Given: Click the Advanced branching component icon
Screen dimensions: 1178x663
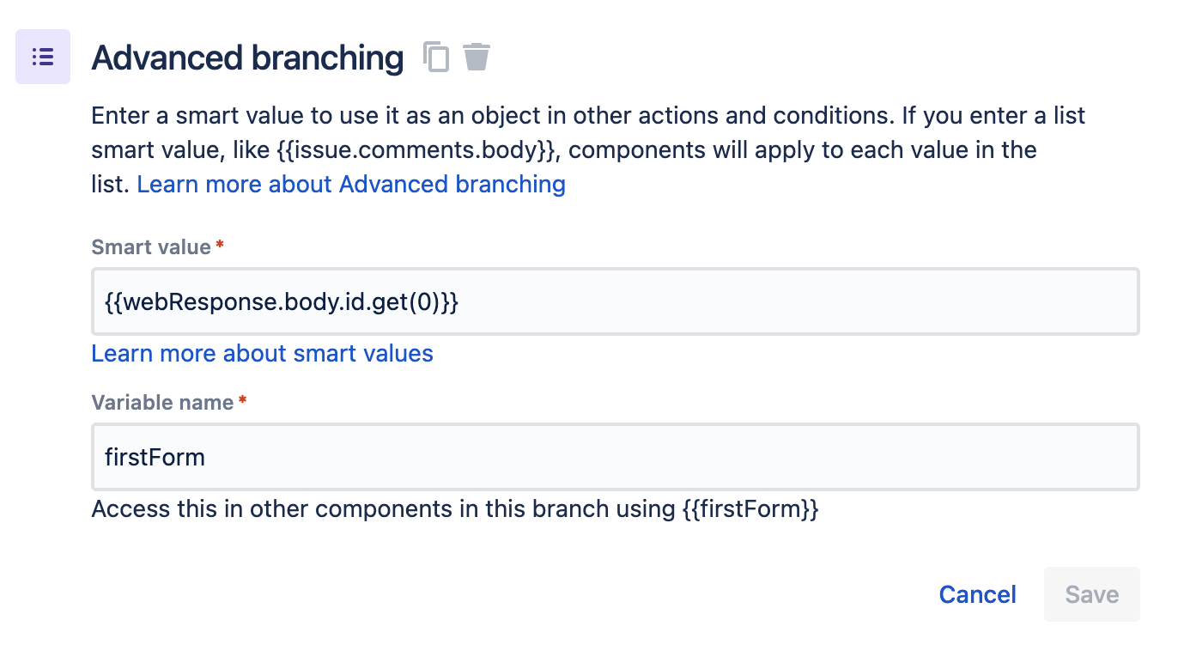Looking at the screenshot, I should point(43,56).
